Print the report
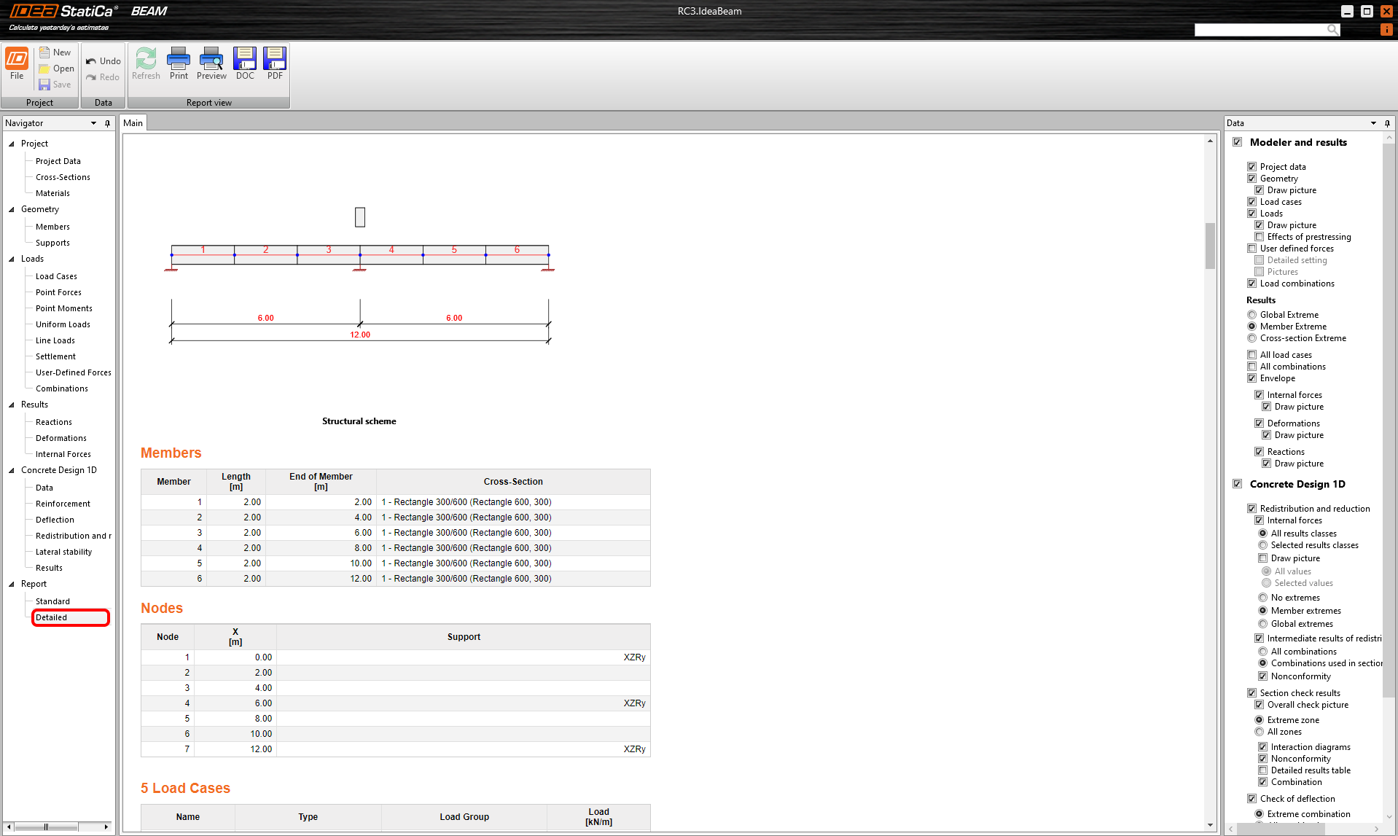Viewport: 1398px width, 836px height. [179, 64]
